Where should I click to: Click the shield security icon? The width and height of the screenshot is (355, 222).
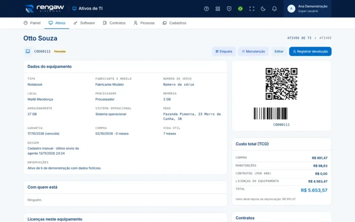click(x=229, y=9)
